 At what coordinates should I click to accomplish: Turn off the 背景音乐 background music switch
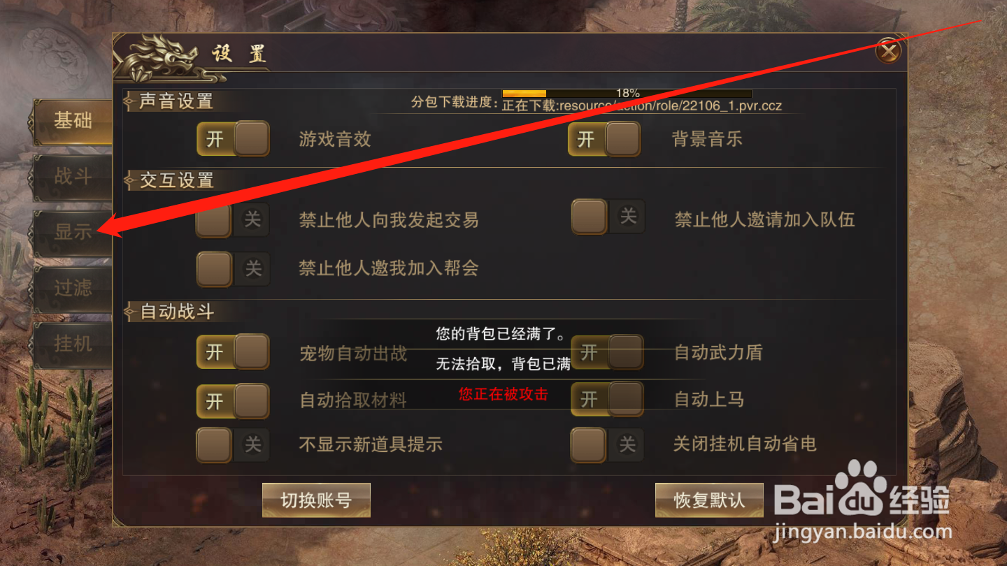(604, 139)
